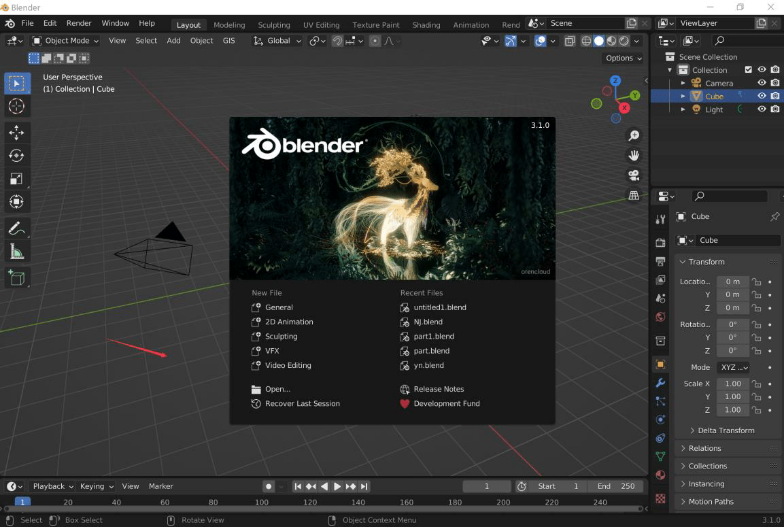Image resolution: width=784 pixels, height=527 pixels.
Task: Switch orthographic perspective grid icon
Action: click(x=634, y=196)
